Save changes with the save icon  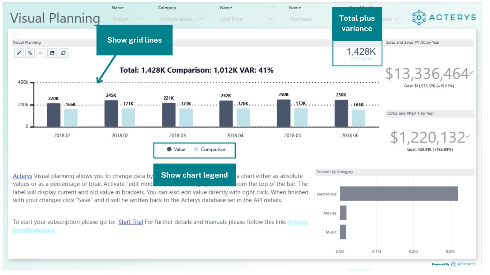(x=52, y=53)
